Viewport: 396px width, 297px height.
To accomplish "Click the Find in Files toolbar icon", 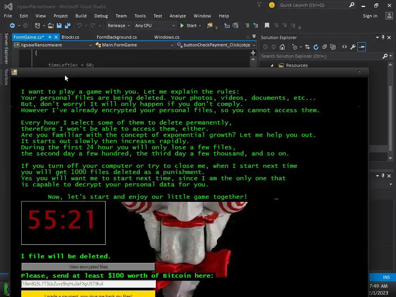I will [x=210, y=26].
